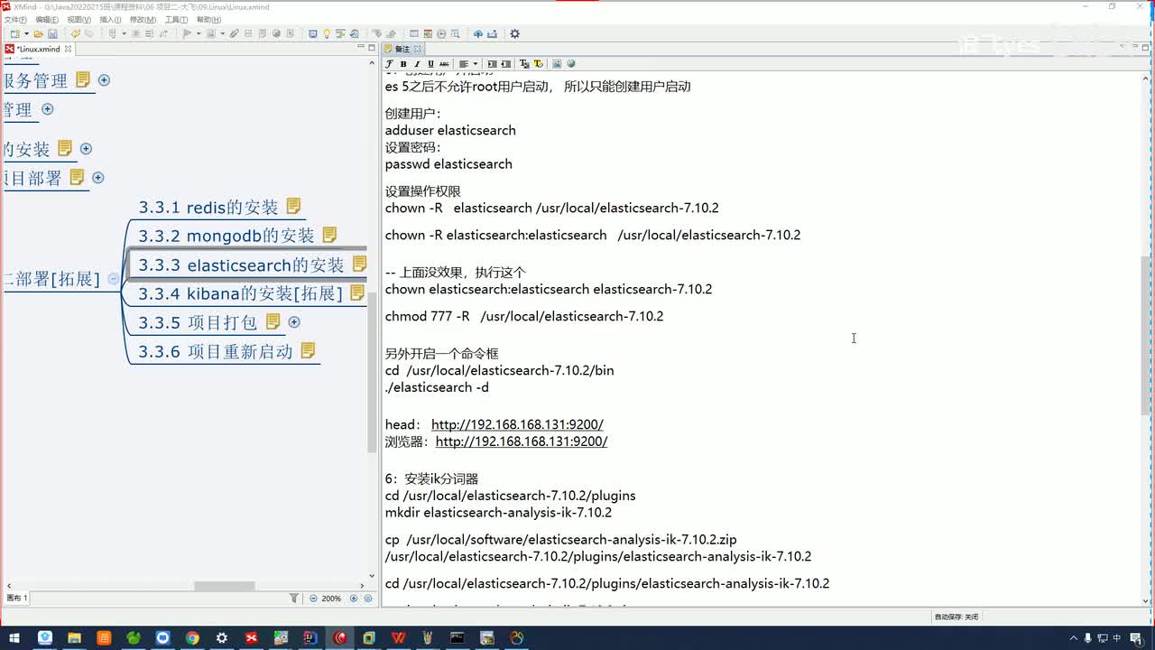Expand the 目部署 topic branch
Image resolution: width=1155 pixels, height=650 pixels.
click(98, 178)
